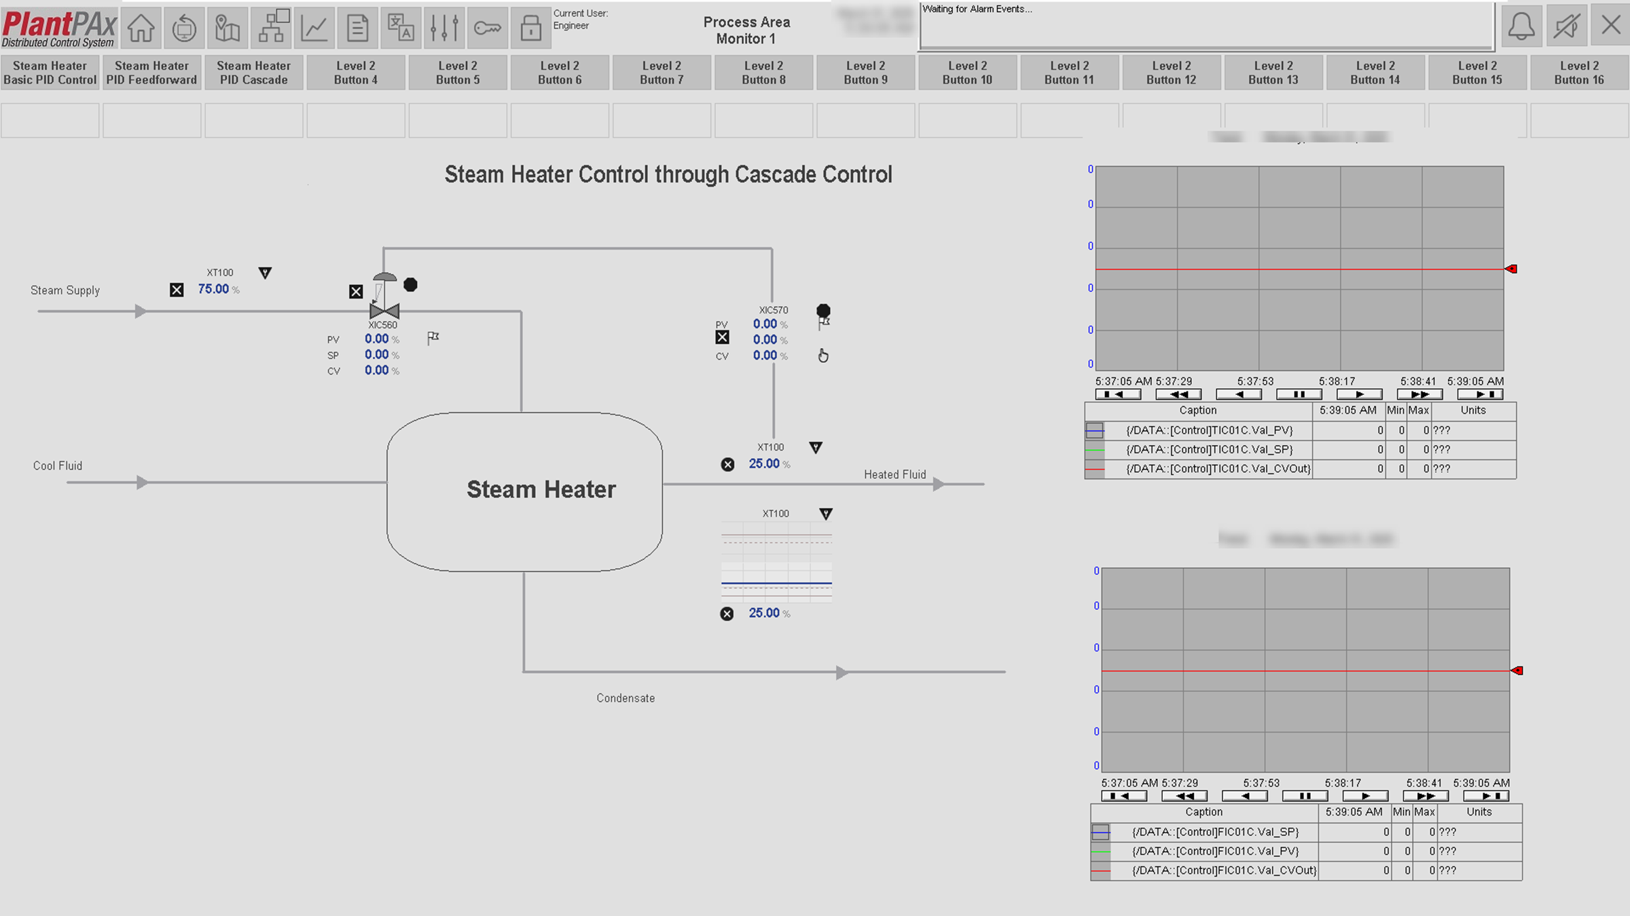Open the document/report toolbar icon

coord(357,28)
